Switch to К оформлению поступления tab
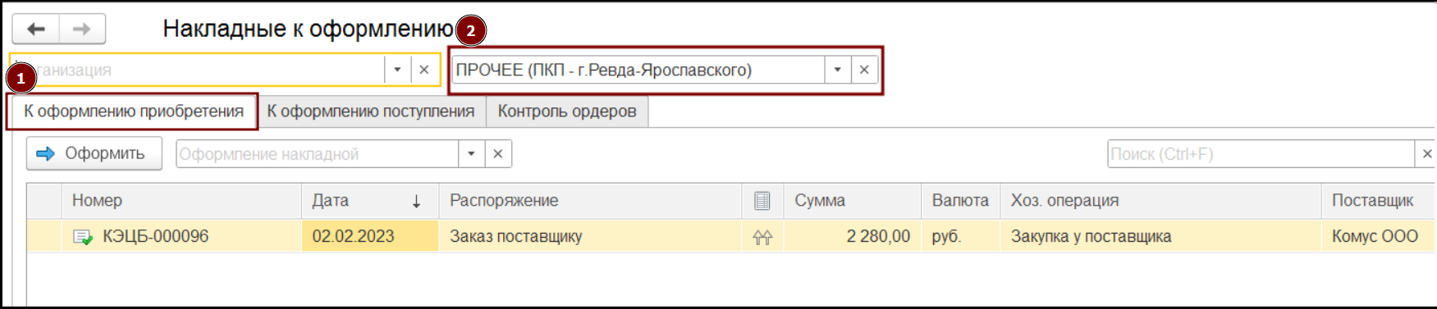The width and height of the screenshot is (1437, 309). (371, 111)
